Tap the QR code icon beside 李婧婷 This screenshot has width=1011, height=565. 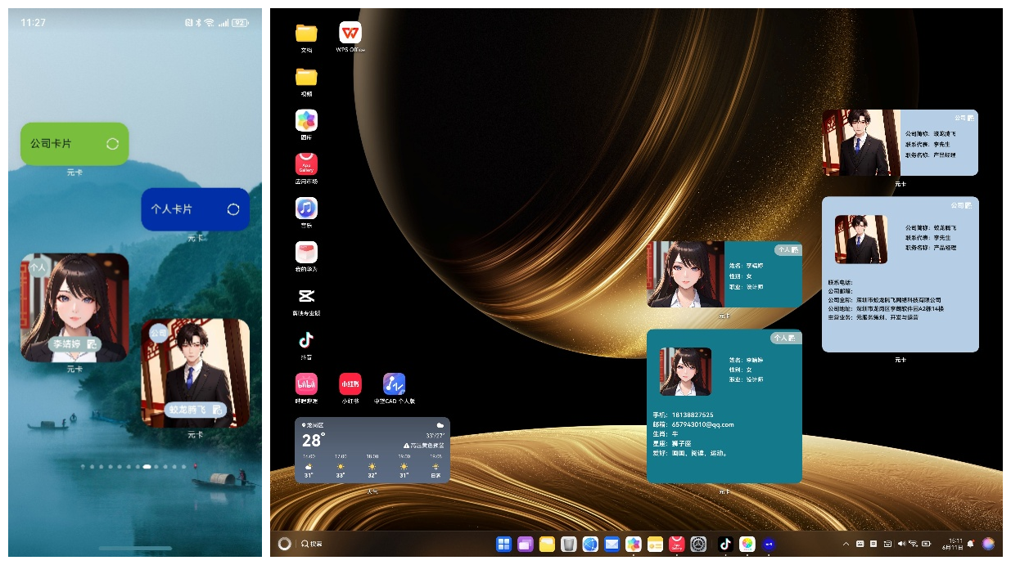click(x=93, y=345)
